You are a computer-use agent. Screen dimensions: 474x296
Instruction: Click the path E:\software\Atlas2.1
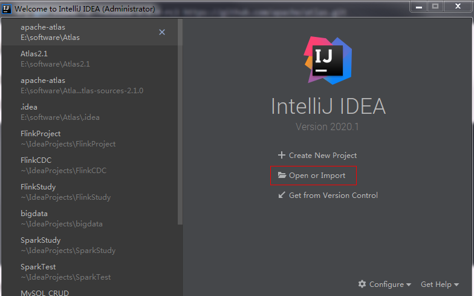click(56, 64)
